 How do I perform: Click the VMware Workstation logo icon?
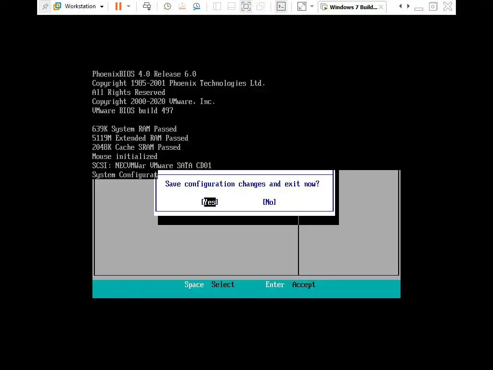[x=57, y=7]
